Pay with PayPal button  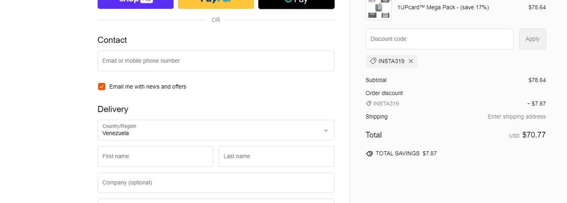[216, 4]
